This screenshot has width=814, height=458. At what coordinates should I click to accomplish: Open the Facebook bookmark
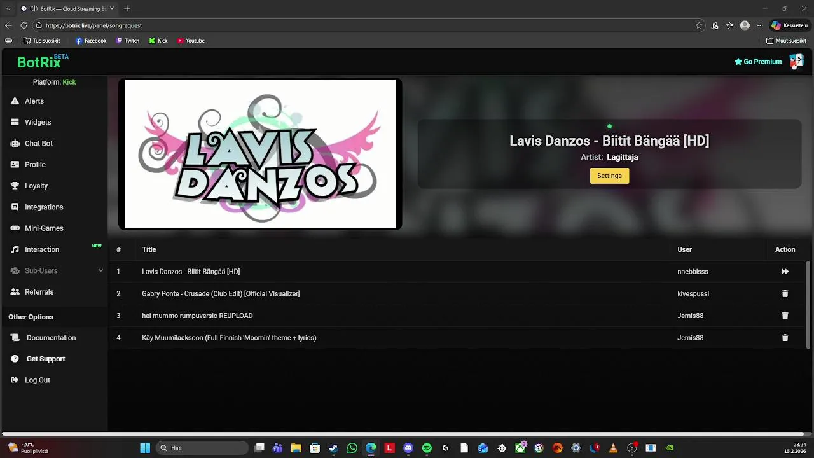[91, 41]
